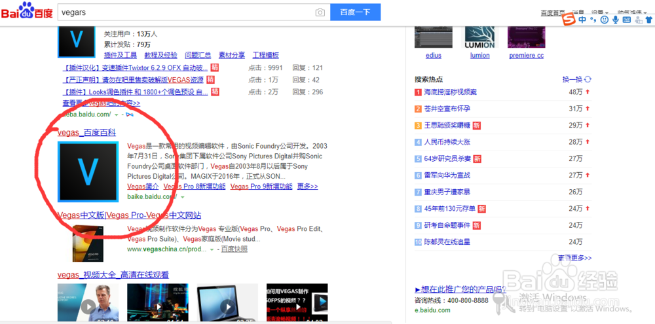
Task: Open 百度首页 link
Action: 553,13
